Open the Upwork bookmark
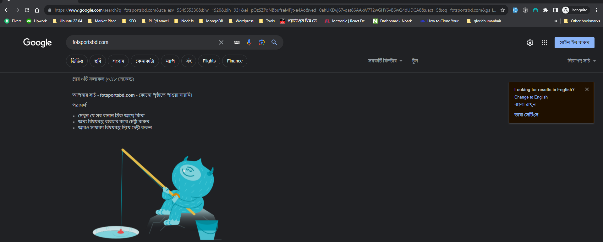The width and height of the screenshot is (603, 242). (x=37, y=21)
